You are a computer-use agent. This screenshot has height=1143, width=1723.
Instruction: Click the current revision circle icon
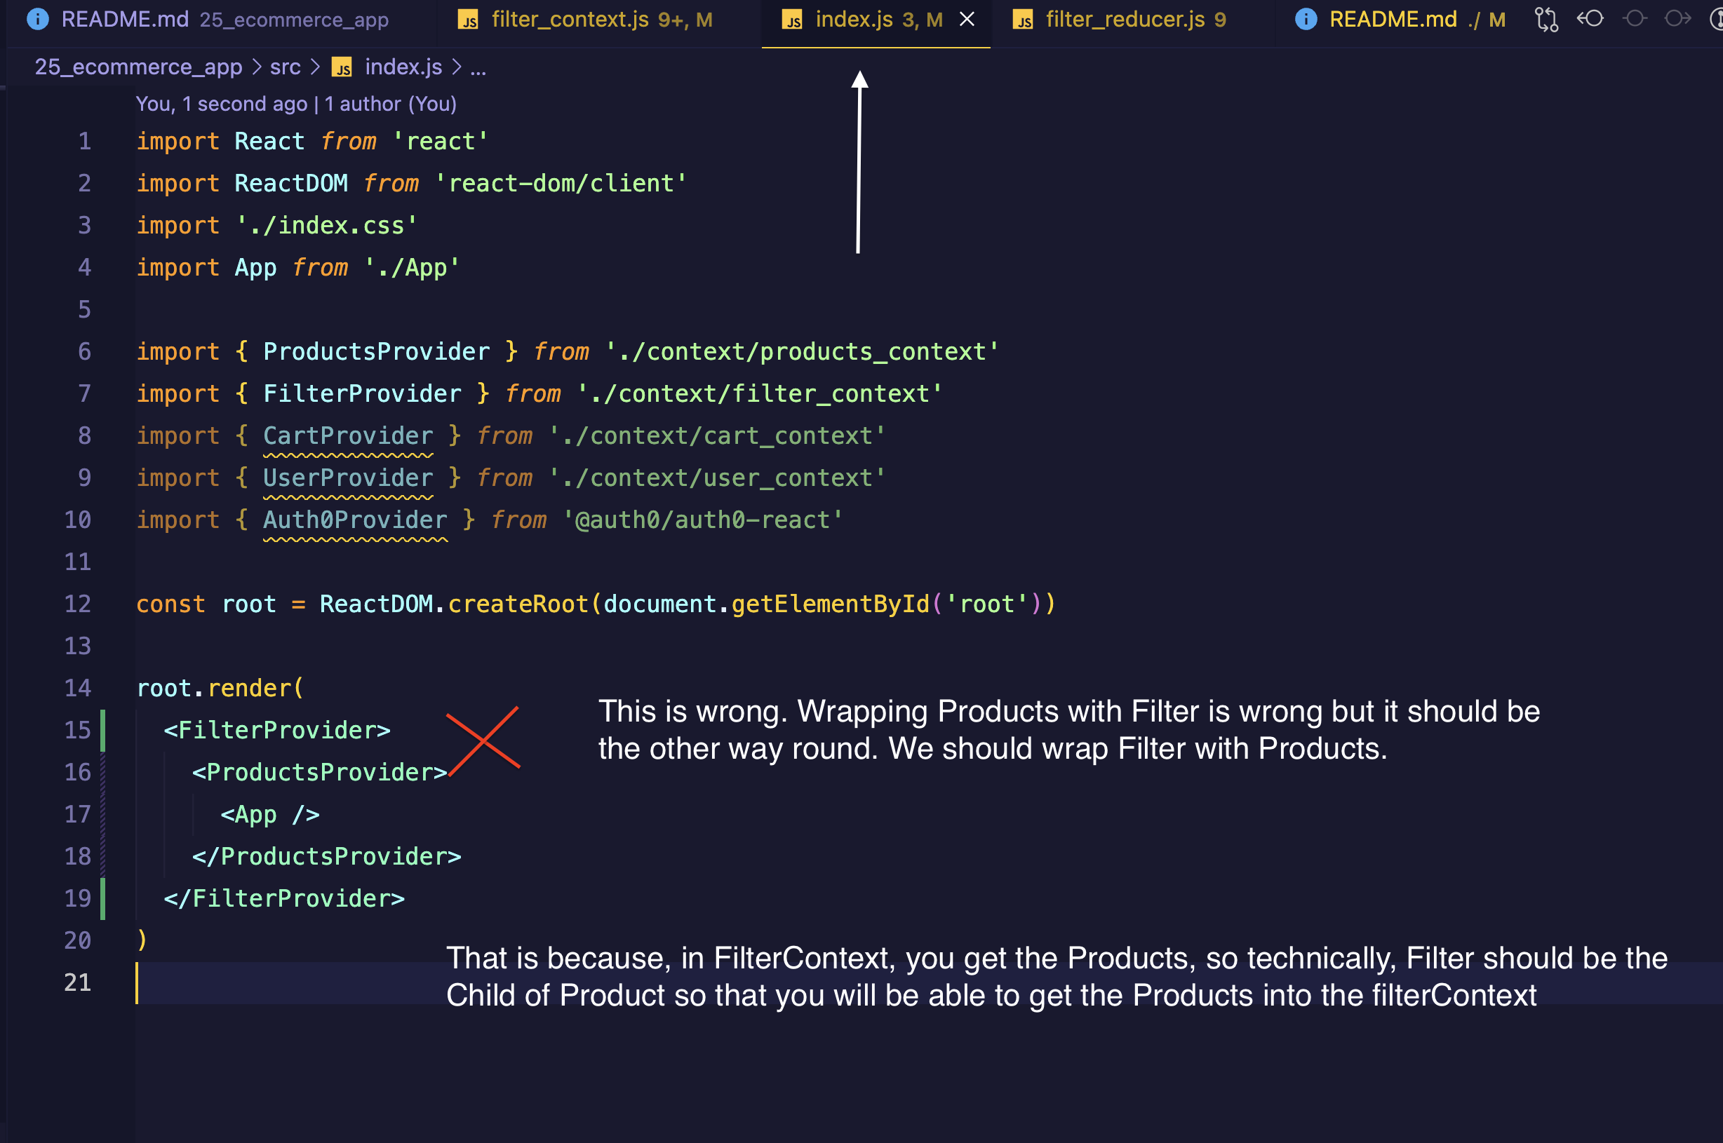point(1635,19)
